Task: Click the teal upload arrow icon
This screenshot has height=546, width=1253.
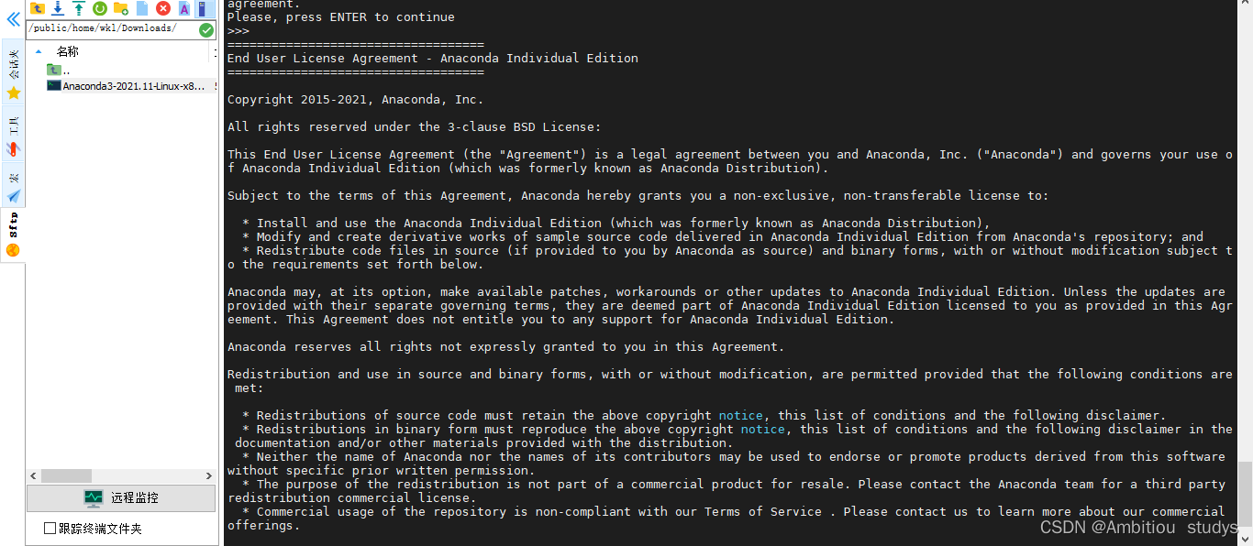Action: tap(79, 8)
